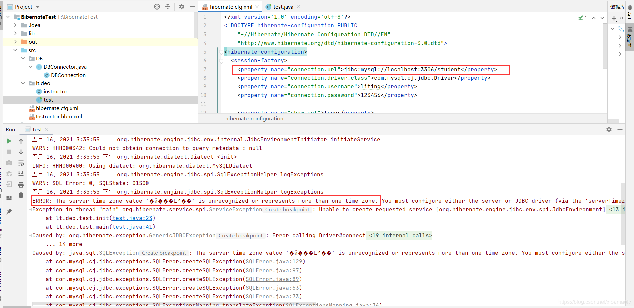This screenshot has height=308, width=634.
Task: Expand the out folder
Action: coord(15,42)
